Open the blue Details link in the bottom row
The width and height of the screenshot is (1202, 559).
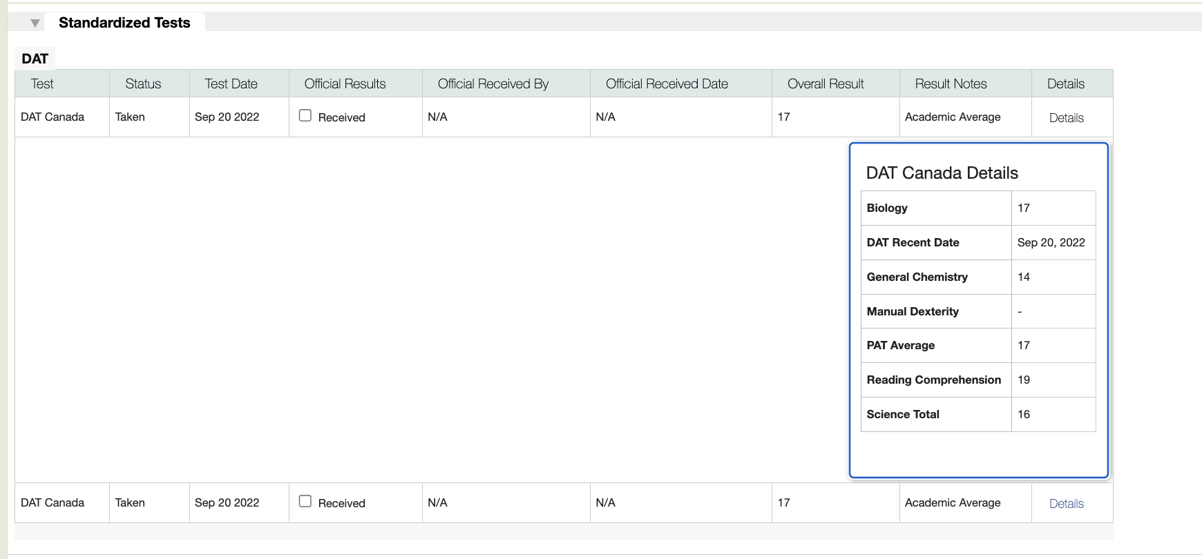pyautogui.click(x=1066, y=504)
